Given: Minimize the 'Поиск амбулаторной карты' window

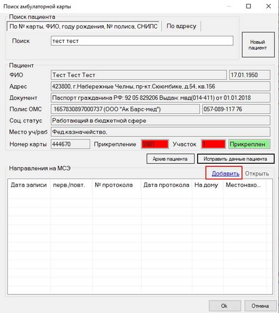Looking at the screenshot, I should pyautogui.click(x=228, y=6).
